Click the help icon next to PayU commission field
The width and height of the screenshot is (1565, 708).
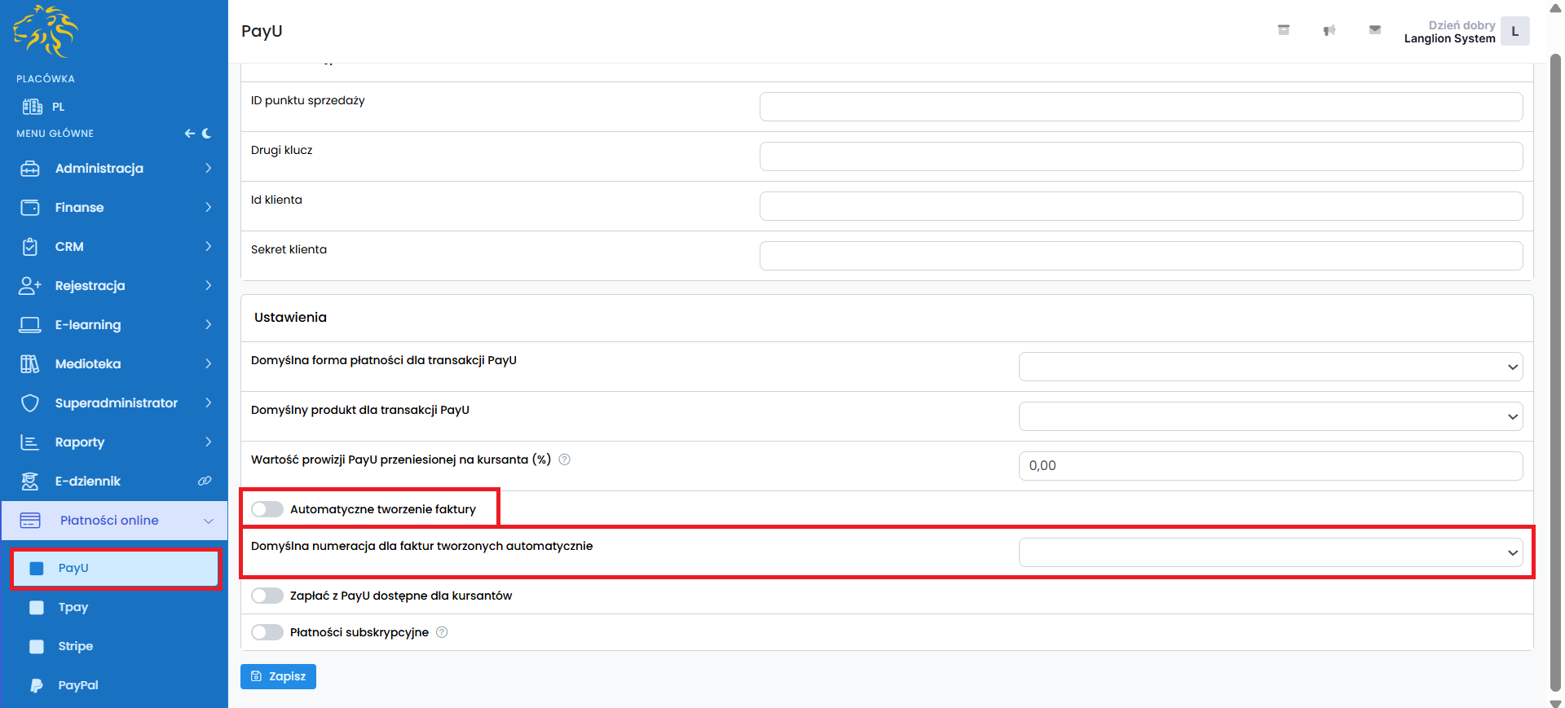pyautogui.click(x=564, y=460)
